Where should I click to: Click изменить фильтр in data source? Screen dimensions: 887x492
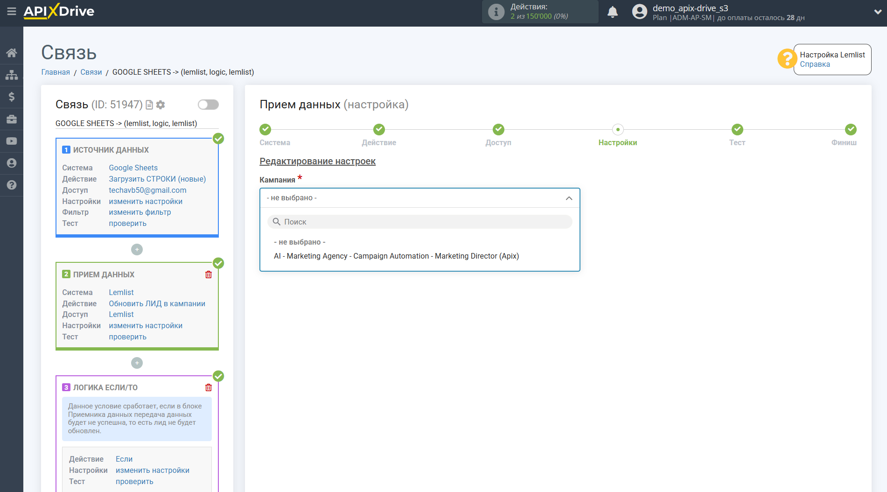point(140,212)
